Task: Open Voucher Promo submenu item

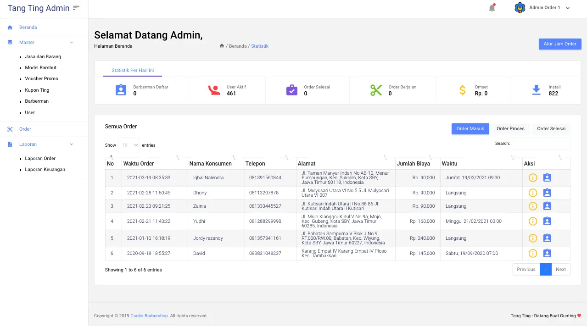Action: 41,79
